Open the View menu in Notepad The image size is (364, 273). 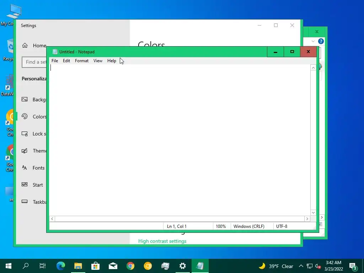pyautogui.click(x=98, y=61)
